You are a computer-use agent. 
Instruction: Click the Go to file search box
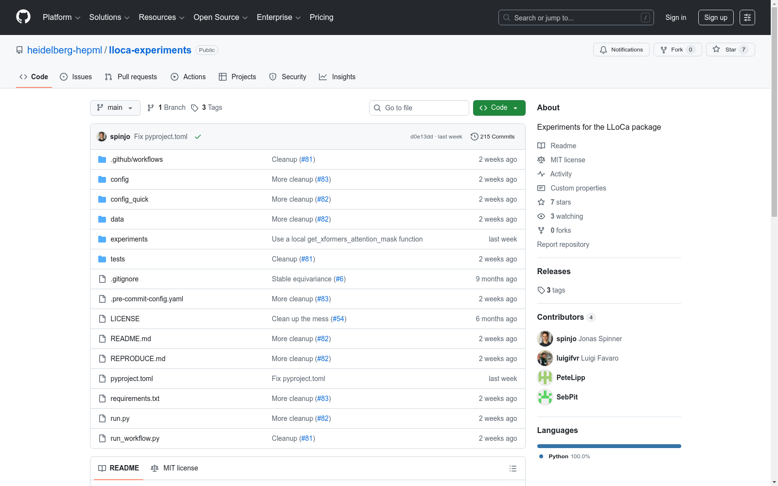pos(419,108)
